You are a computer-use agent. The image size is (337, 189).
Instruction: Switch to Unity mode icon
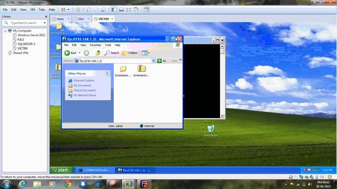(136, 9)
